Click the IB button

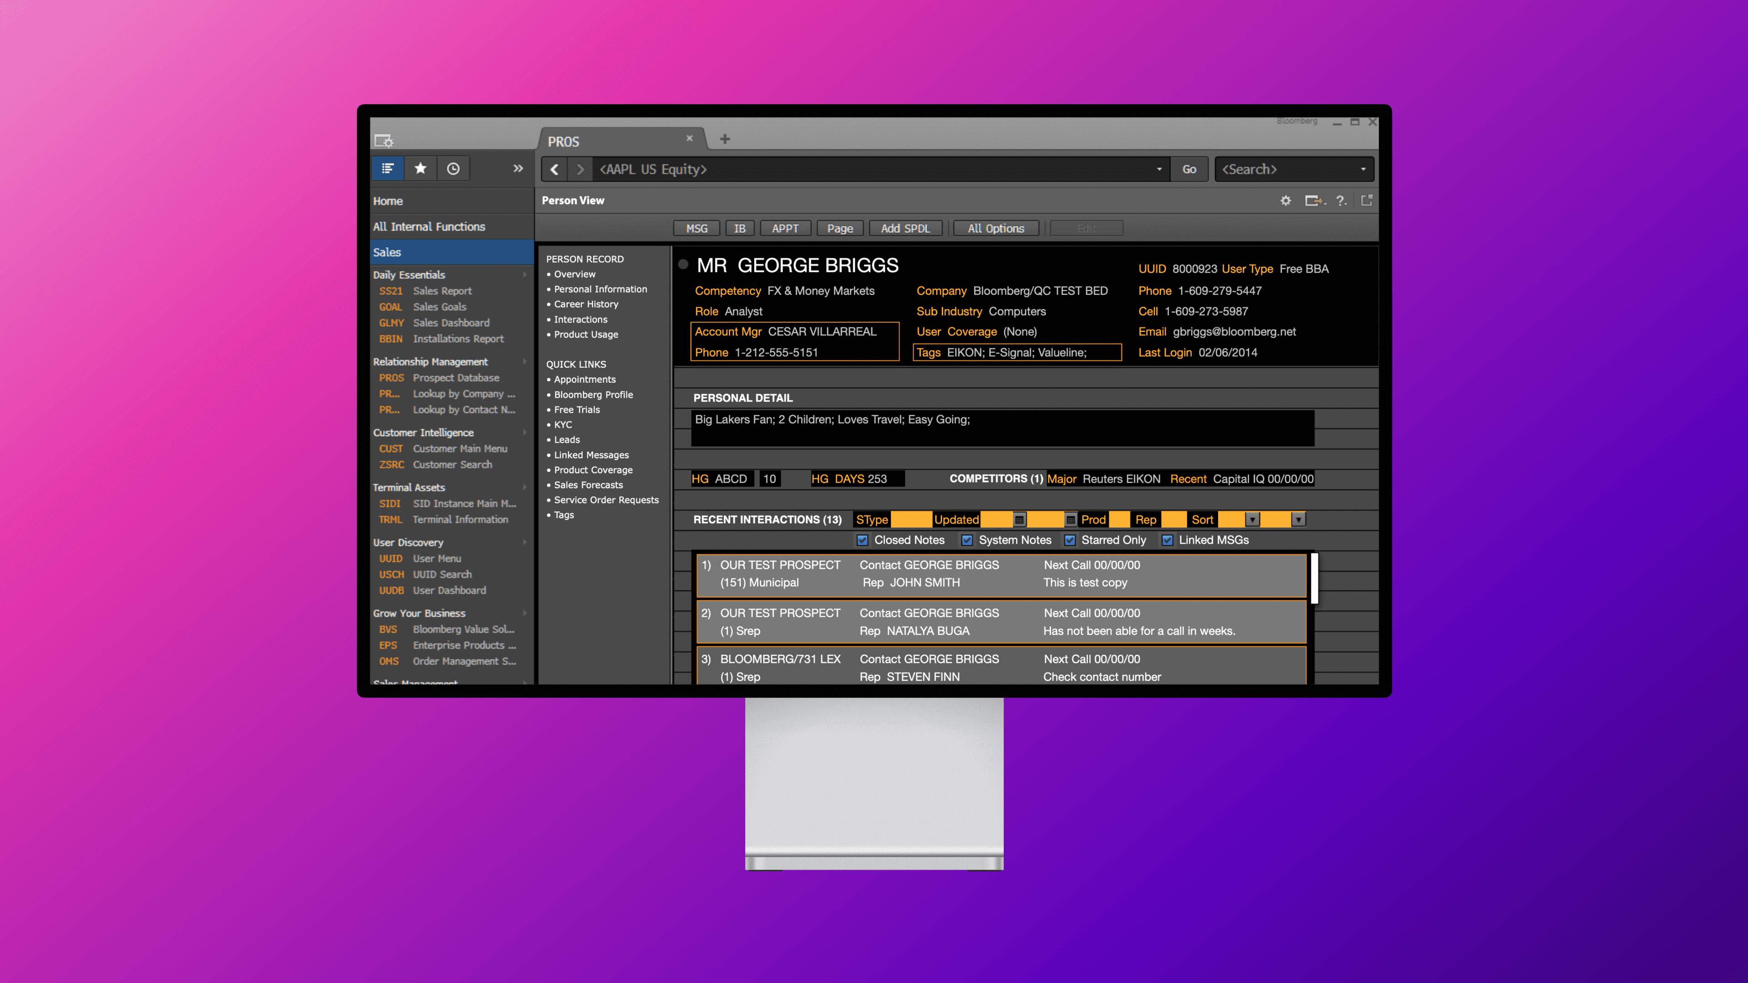(x=740, y=228)
